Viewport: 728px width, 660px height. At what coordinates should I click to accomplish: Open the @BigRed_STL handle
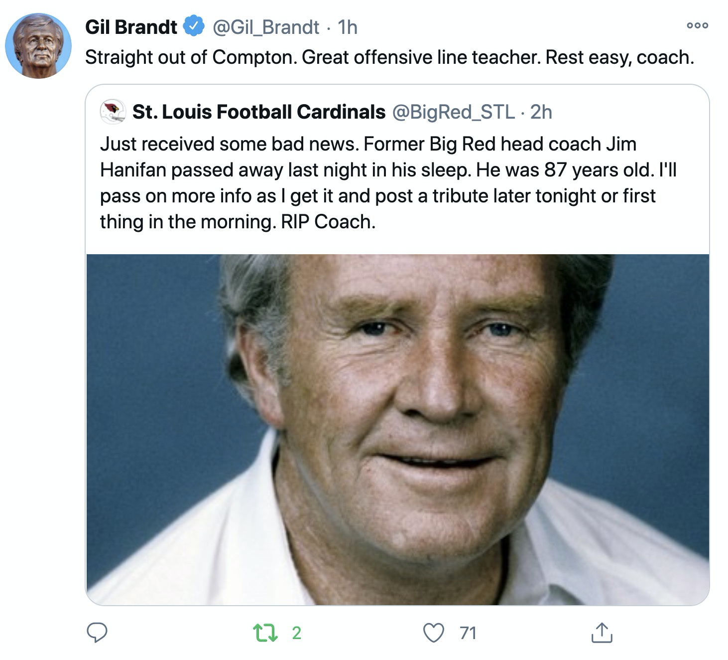pyautogui.click(x=454, y=112)
